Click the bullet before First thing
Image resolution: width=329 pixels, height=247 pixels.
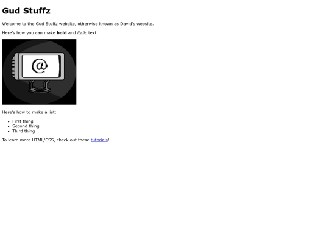(x=9, y=121)
